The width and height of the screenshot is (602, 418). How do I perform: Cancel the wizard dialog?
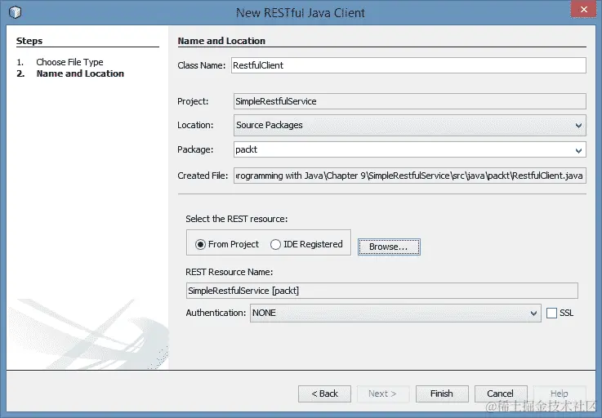[x=501, y=394]
